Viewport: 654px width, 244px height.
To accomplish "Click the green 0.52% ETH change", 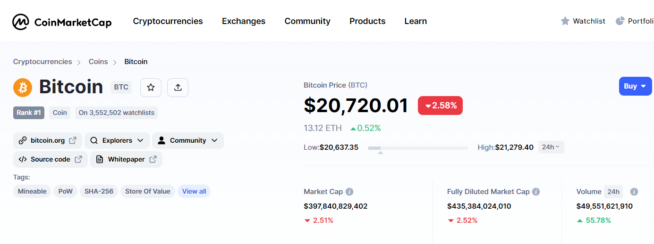I will 365,128.
